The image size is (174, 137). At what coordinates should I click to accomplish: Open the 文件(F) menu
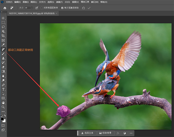click(9, 2)
